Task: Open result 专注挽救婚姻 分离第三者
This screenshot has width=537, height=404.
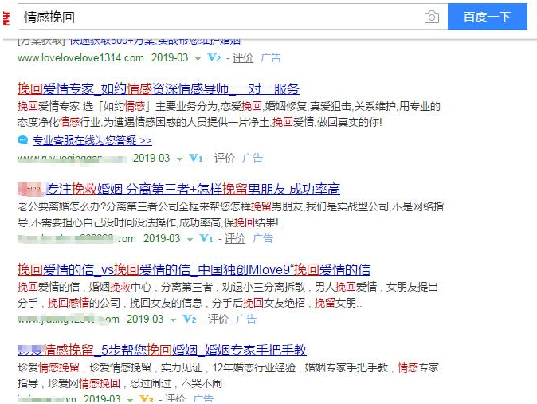Action: tap(194, 189)
